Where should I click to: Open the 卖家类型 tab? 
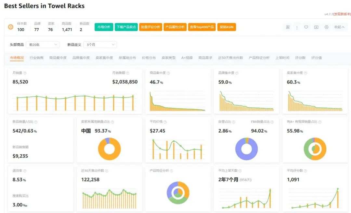coord(169,58)
